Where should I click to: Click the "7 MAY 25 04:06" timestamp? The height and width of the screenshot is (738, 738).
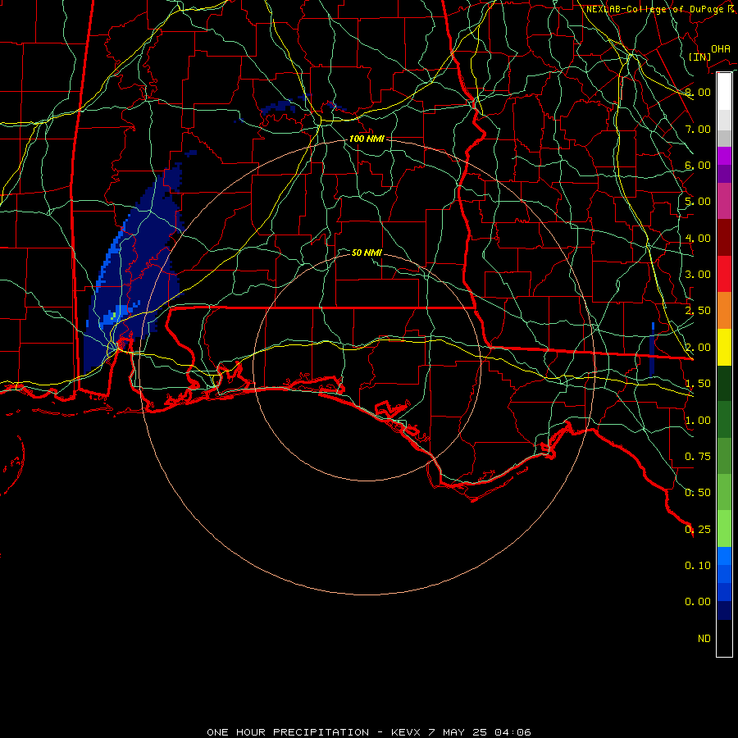[480, 732]
